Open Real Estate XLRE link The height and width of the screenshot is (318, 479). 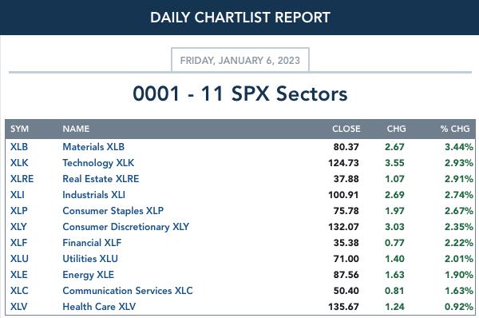101,178
